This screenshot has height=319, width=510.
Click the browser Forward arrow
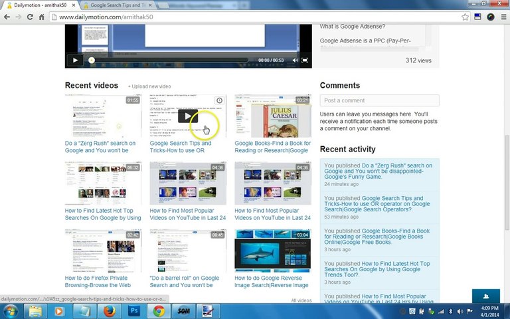point(19,17)
